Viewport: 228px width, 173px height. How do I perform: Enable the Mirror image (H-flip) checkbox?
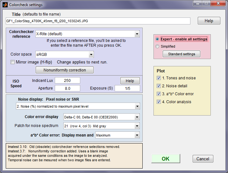(12, 62)
